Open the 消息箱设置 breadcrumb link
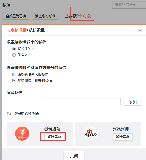146x160 pixels. click(17, 30)
